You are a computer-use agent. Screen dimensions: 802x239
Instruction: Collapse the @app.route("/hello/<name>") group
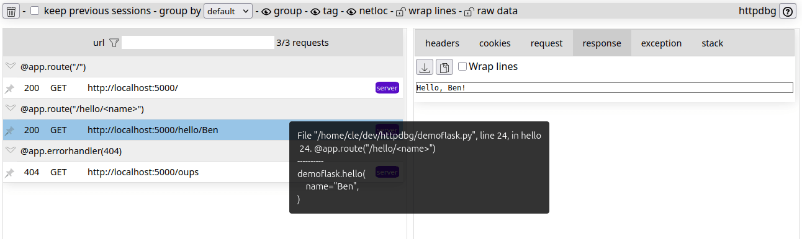coord(11,108)
